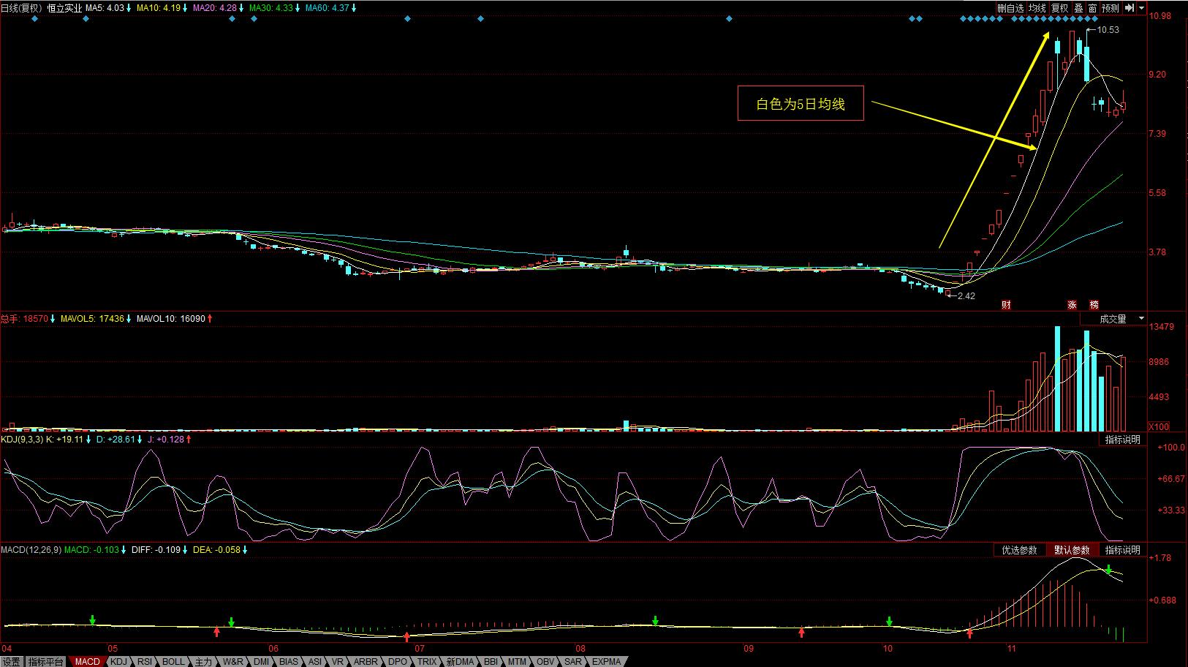Click the 10 month label on time axis
This screenshot has width=1188, height=667.
(888, 649)
